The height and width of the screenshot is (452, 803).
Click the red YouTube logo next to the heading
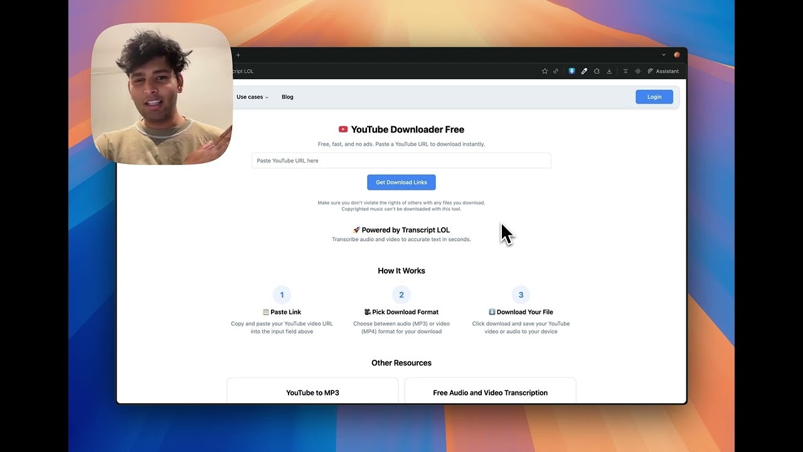click(343, 129)
